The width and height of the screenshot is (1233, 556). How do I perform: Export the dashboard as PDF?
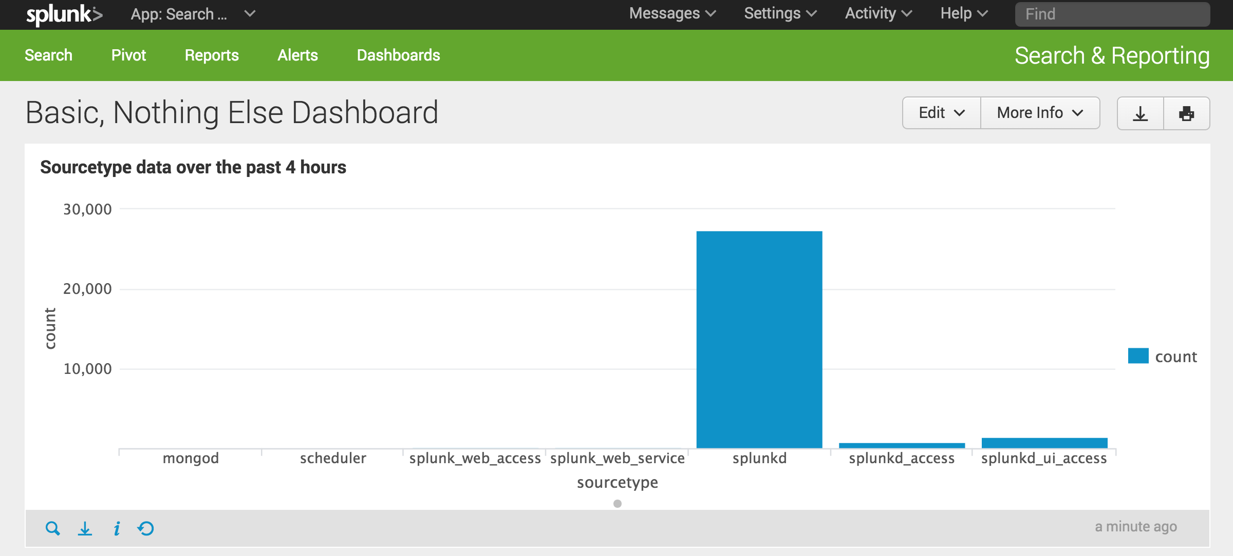(x=1139, y=113)
